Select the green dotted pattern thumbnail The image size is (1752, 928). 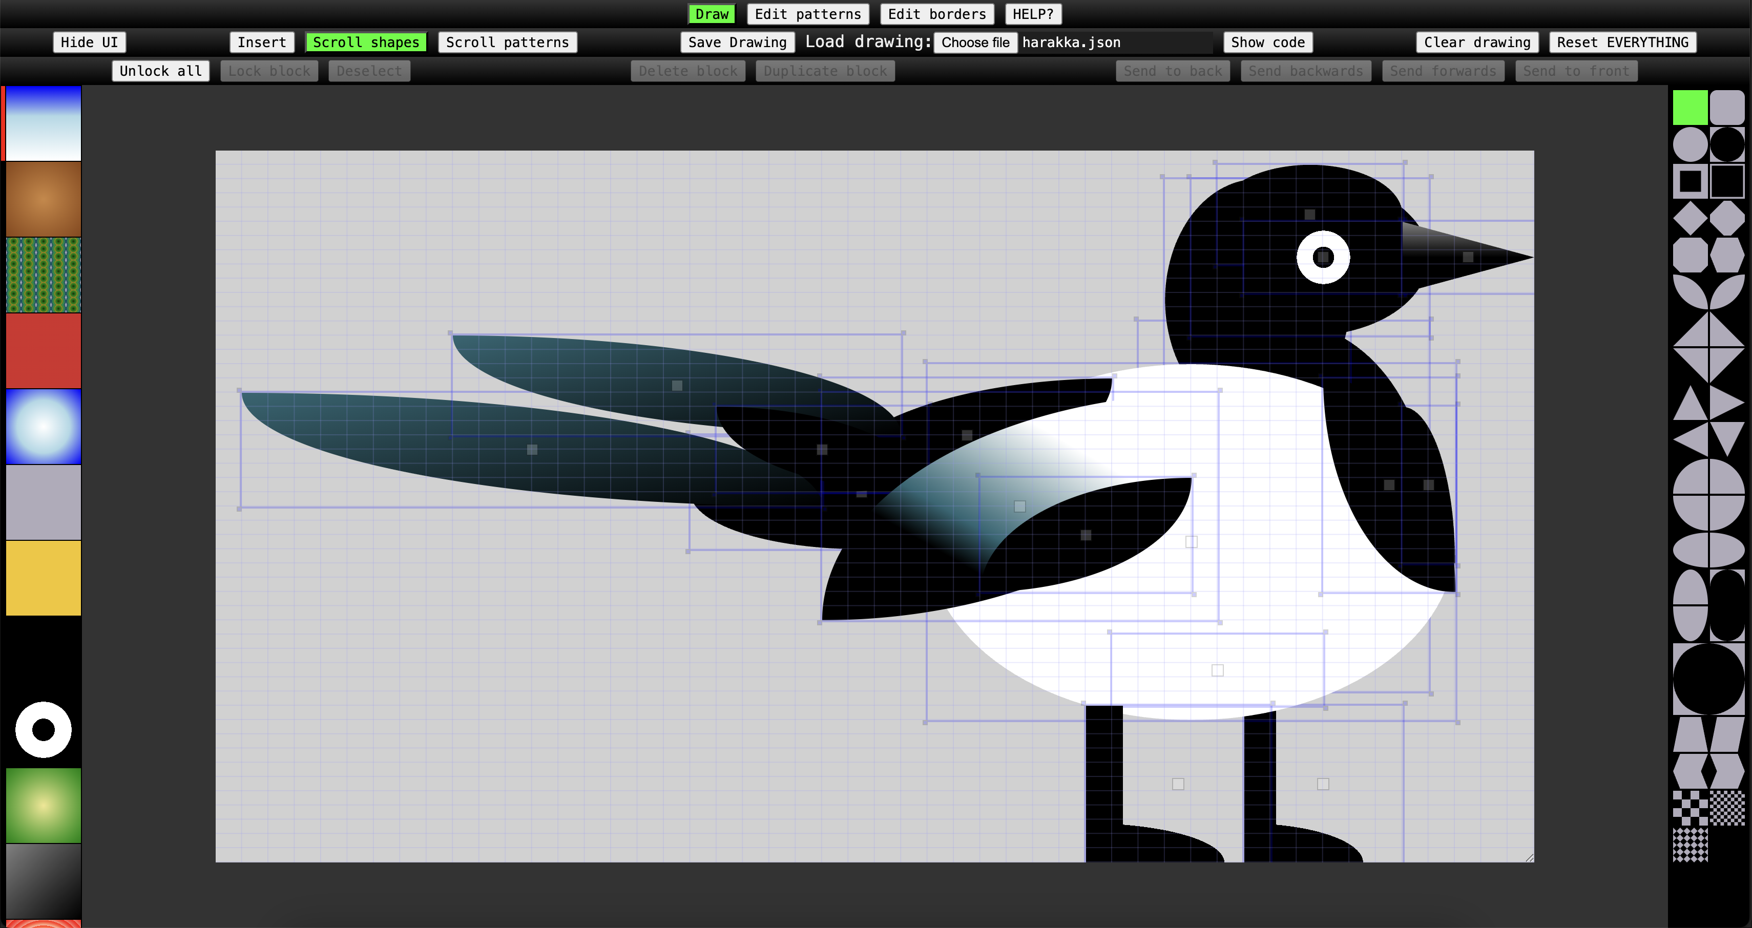[x=44, y=275]
